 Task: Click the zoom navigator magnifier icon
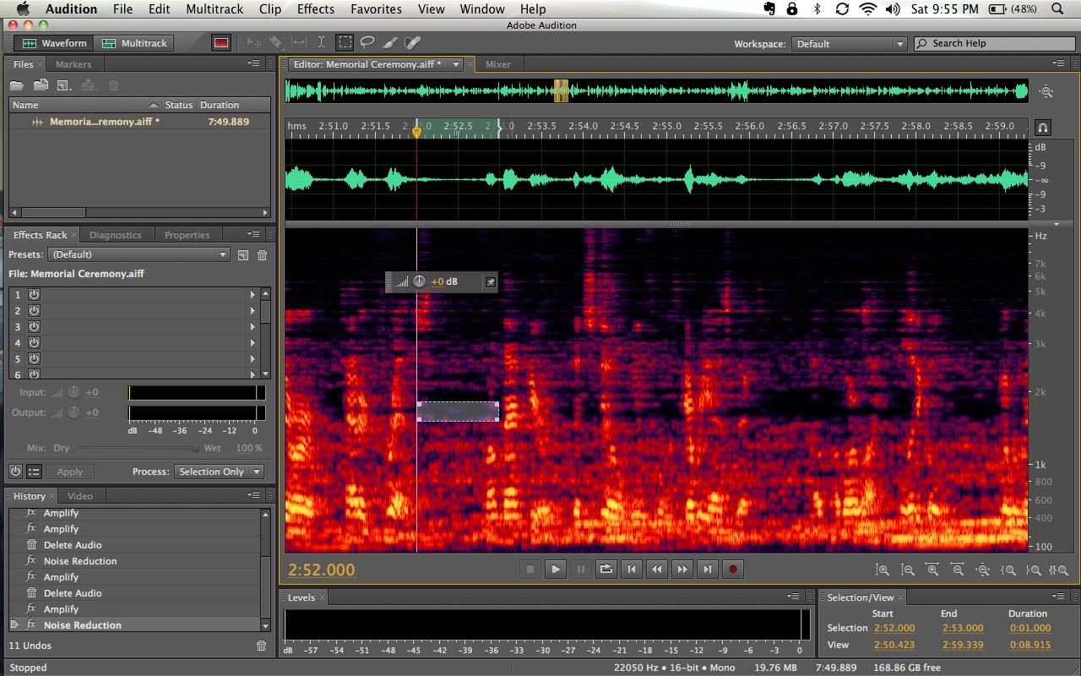coord(1046,91)
